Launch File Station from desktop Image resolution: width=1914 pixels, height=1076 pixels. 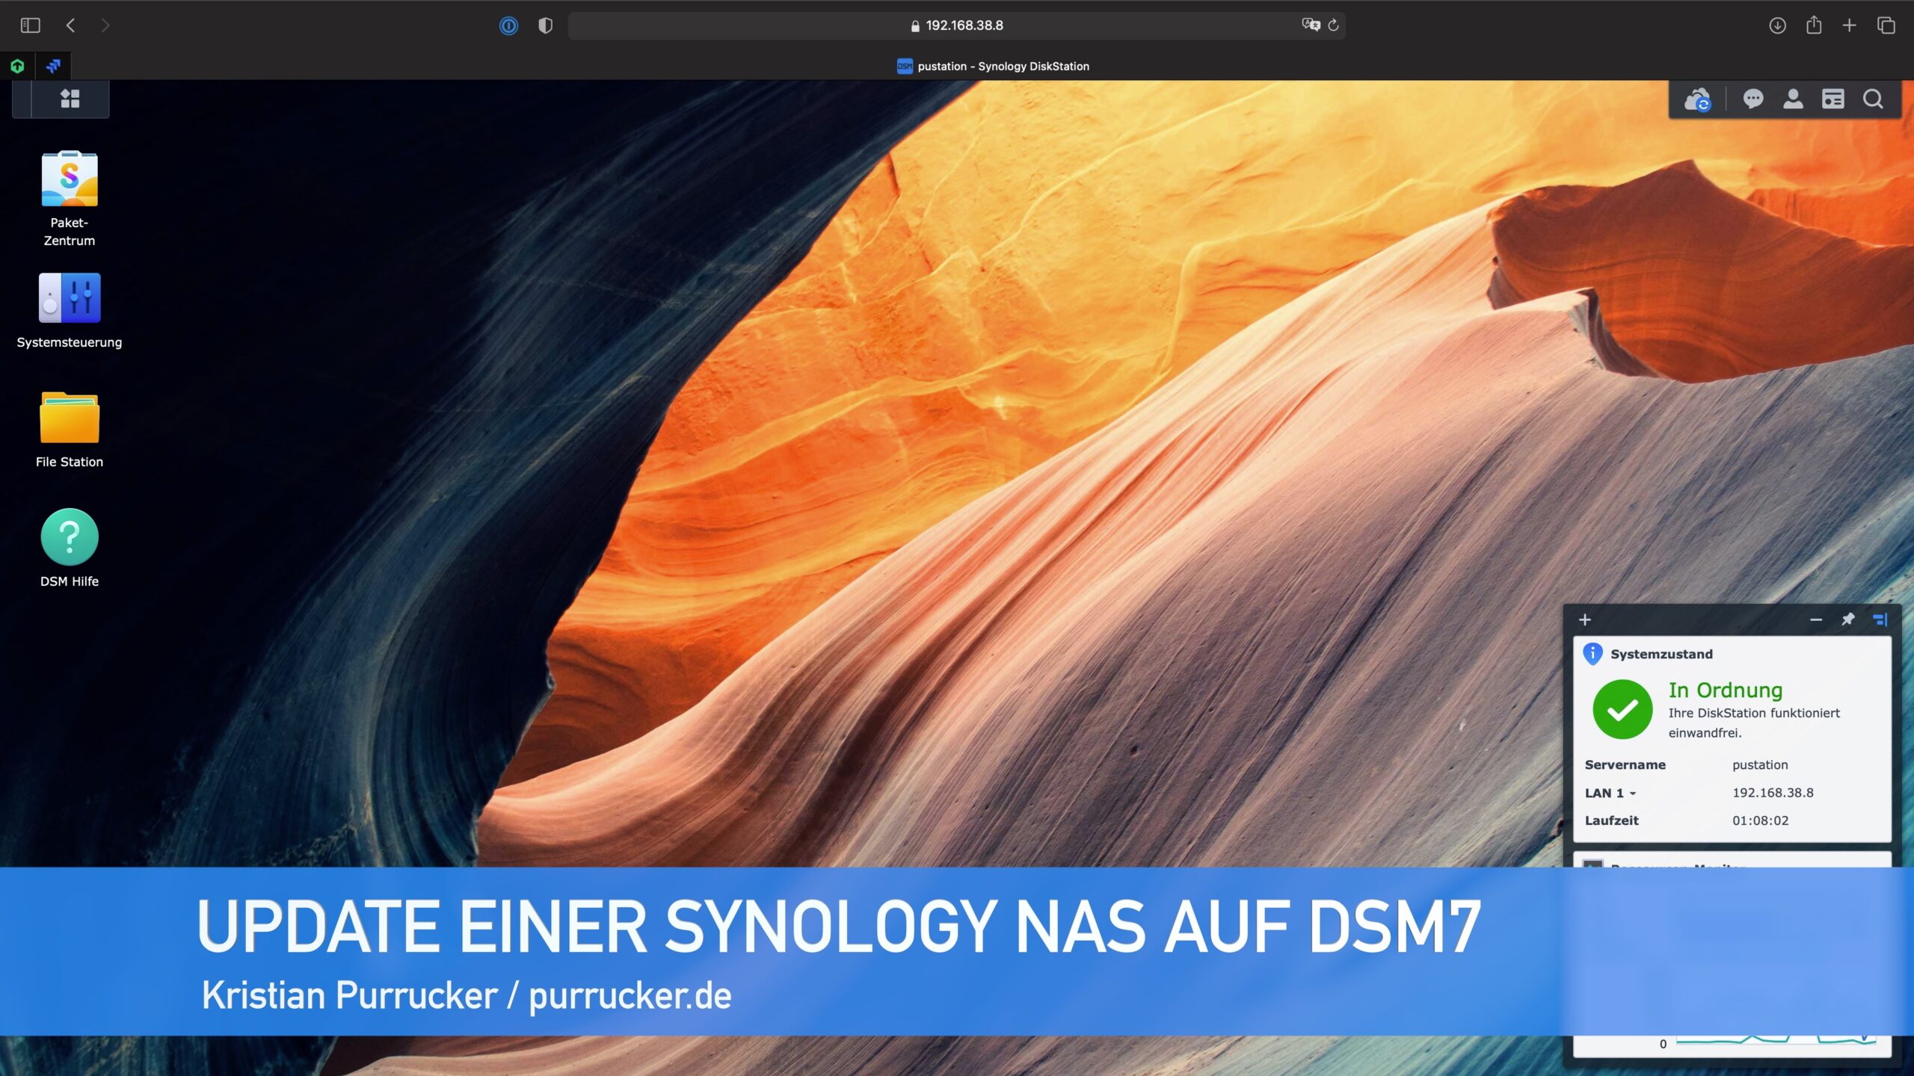(x=70, y=418)
